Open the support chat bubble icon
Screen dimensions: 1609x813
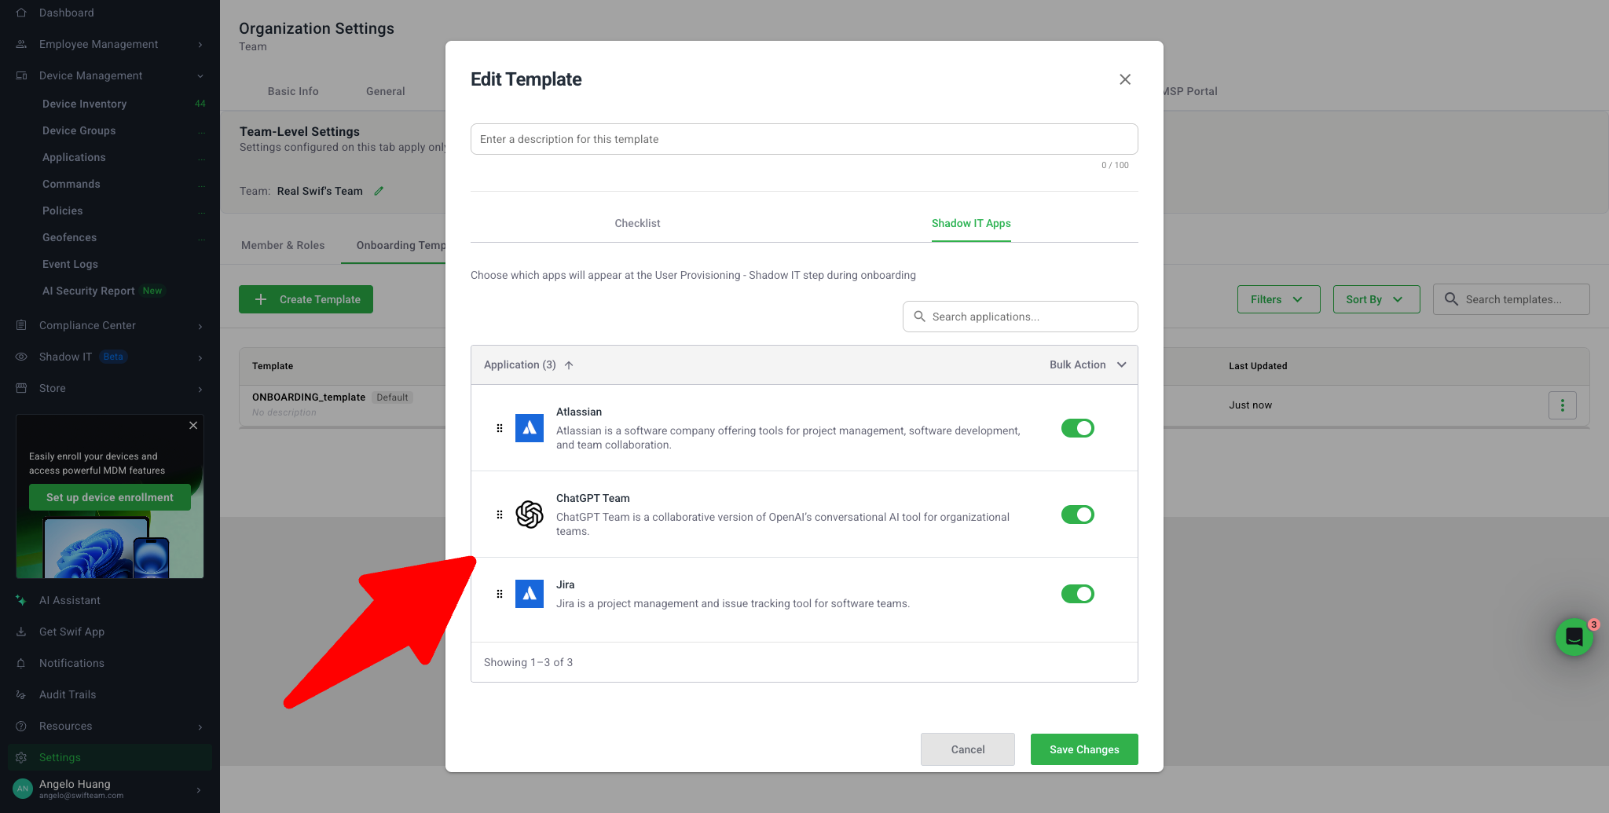tap(1574, 637)
